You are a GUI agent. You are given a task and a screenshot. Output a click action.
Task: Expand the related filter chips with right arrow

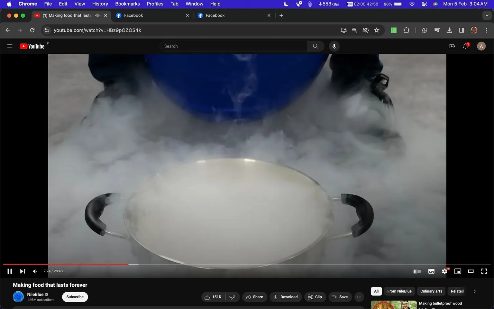pyautogui.click(x=474, y=291)
